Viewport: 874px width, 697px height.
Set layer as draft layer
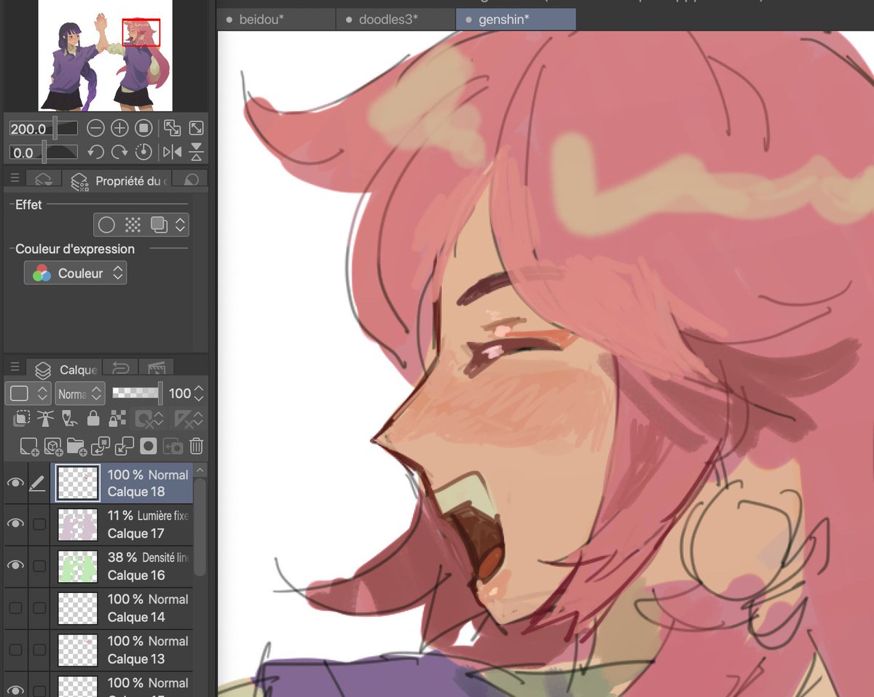[70, 418]
